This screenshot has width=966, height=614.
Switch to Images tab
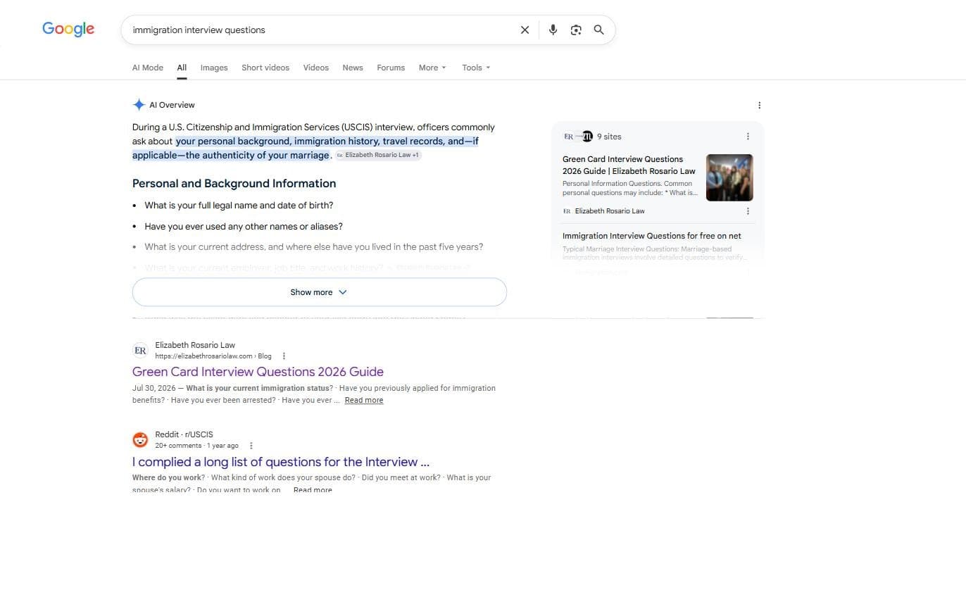click(x=214, y=68)
